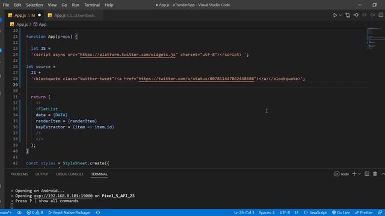
Task: Open the Run menu
Action: (75, 5)
